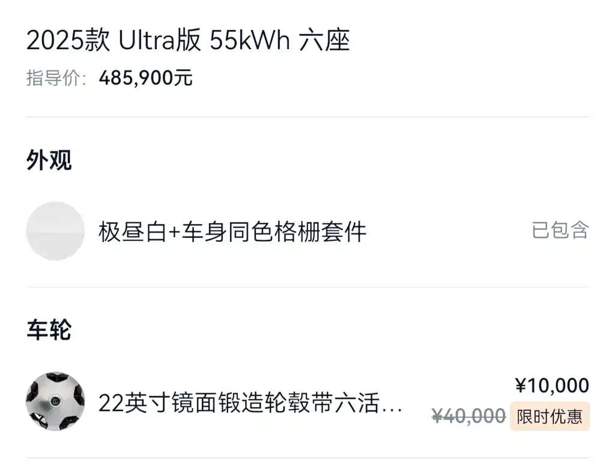This screenshot has height=461, width=615.
Task: Tap the 外观 section heading
Action: (x=49, y=160)
